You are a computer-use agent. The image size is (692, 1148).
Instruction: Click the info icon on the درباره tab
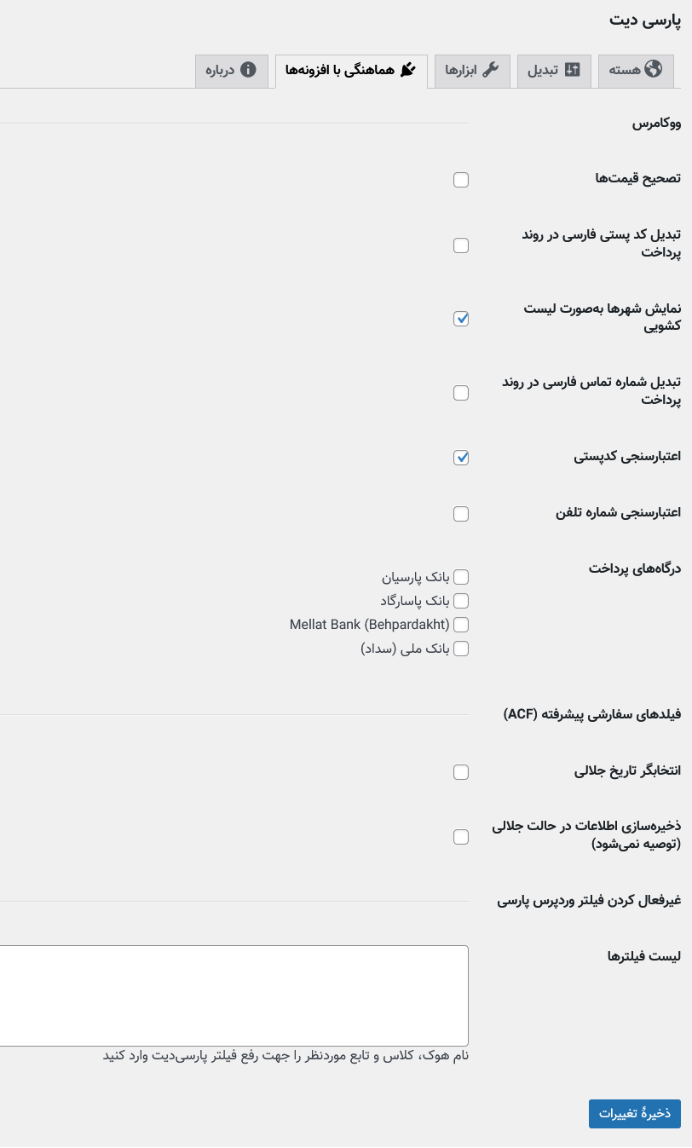tap(248, 70)
